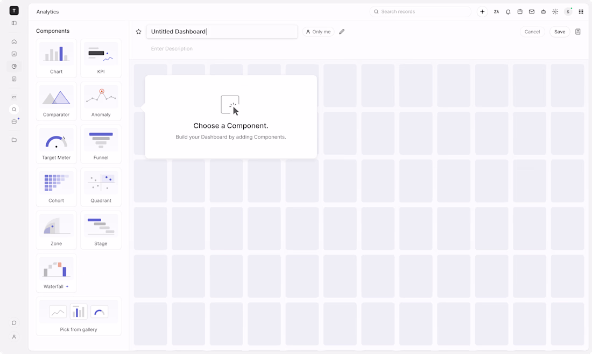Choose the Zone component

[57, 230]
